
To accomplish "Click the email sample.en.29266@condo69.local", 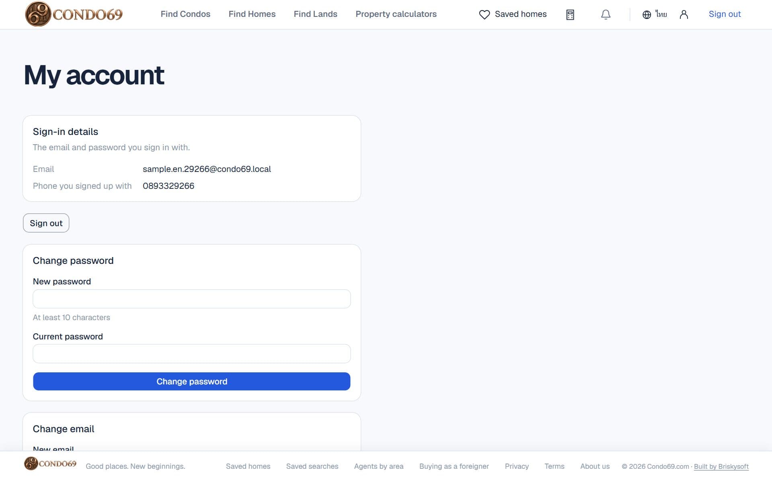I will (207, 169).
